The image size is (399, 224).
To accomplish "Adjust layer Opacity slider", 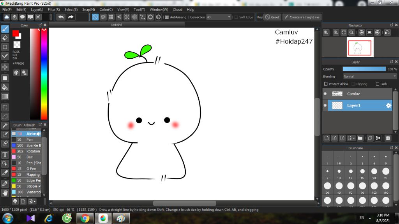I will click(x=364, y=69).
